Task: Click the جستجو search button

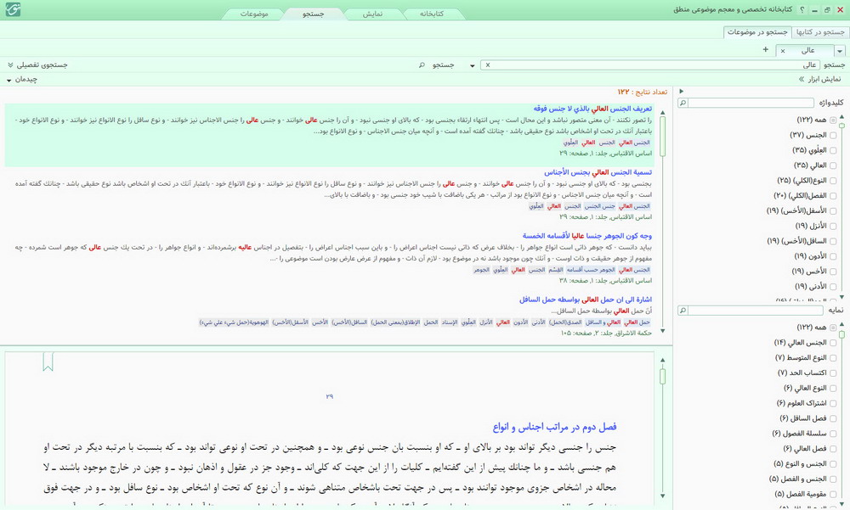Action: tap(443, 65)
